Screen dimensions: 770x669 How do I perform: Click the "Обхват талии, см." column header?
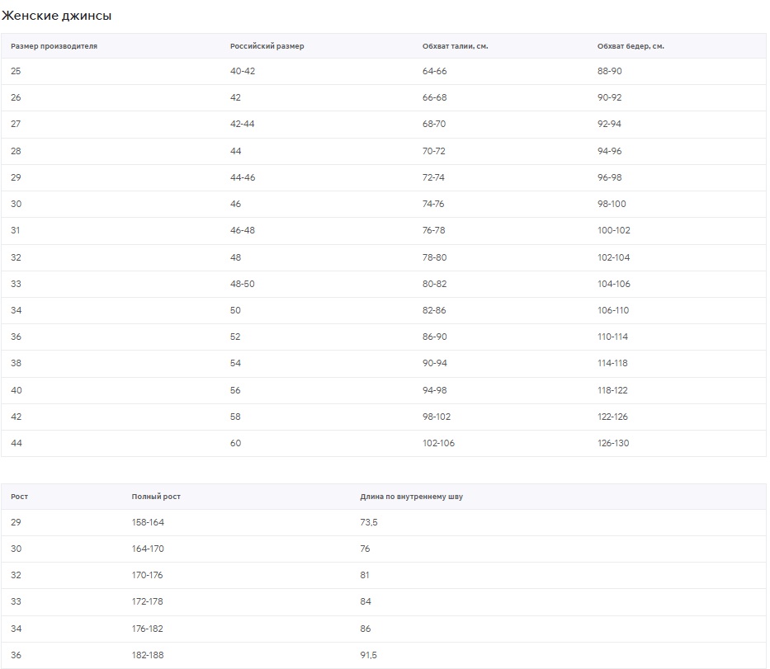click(x=456, y=46)
